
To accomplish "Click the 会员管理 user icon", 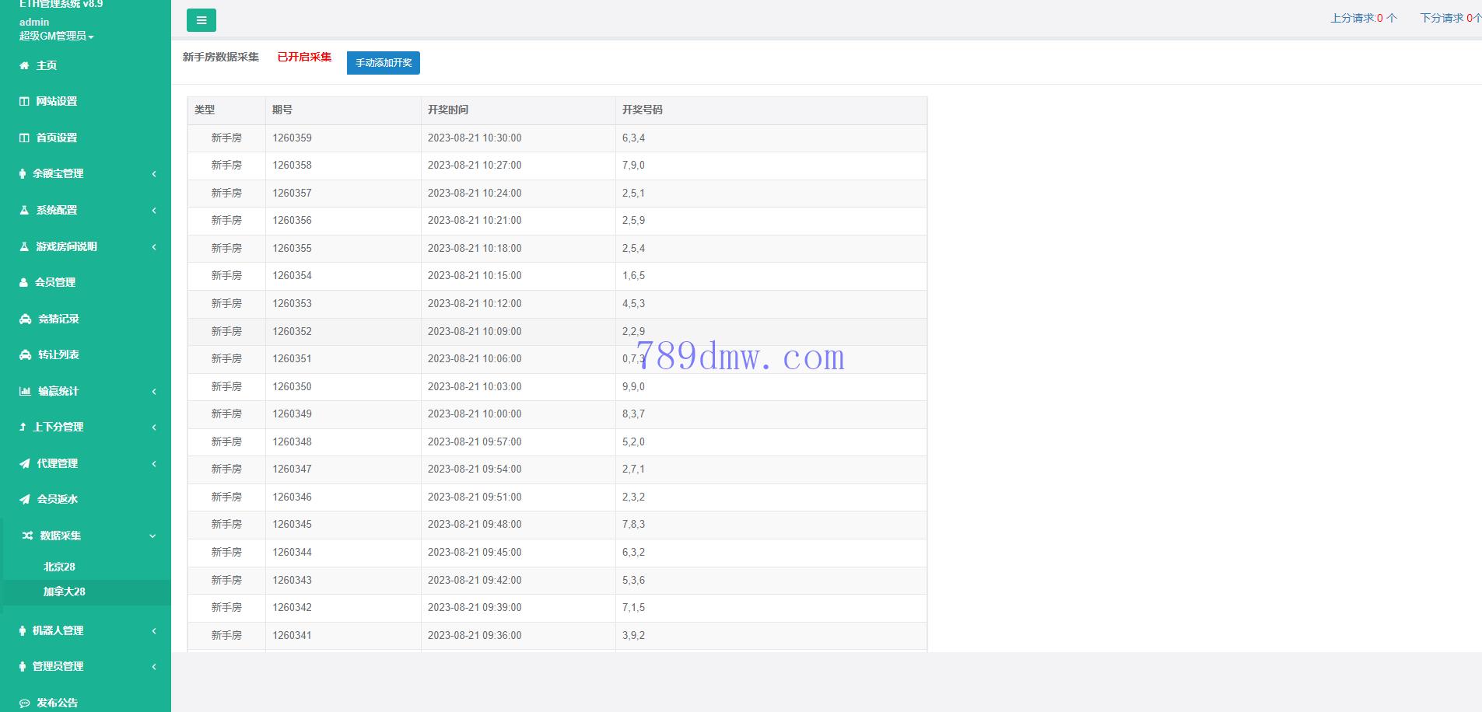I will point(23,283).
